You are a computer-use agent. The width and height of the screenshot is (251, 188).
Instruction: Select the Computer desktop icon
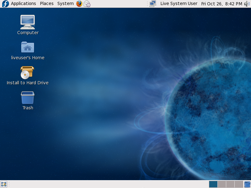pyautogui.click(x=28, y=22)
